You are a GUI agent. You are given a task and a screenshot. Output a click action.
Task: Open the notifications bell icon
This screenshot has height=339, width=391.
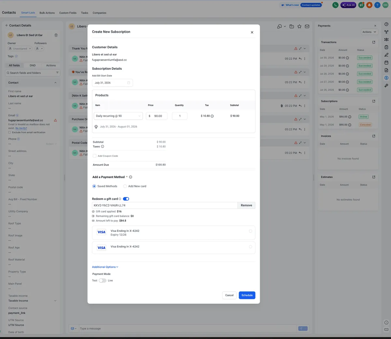click(369, 5)
